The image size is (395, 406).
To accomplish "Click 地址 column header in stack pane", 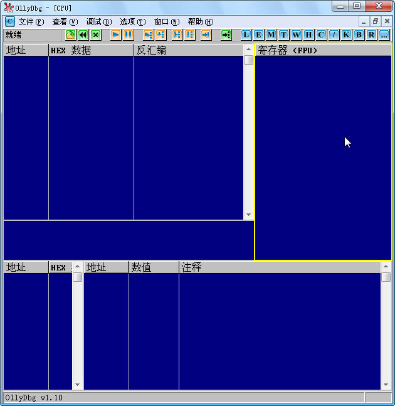I will click(x=106, y=267).
